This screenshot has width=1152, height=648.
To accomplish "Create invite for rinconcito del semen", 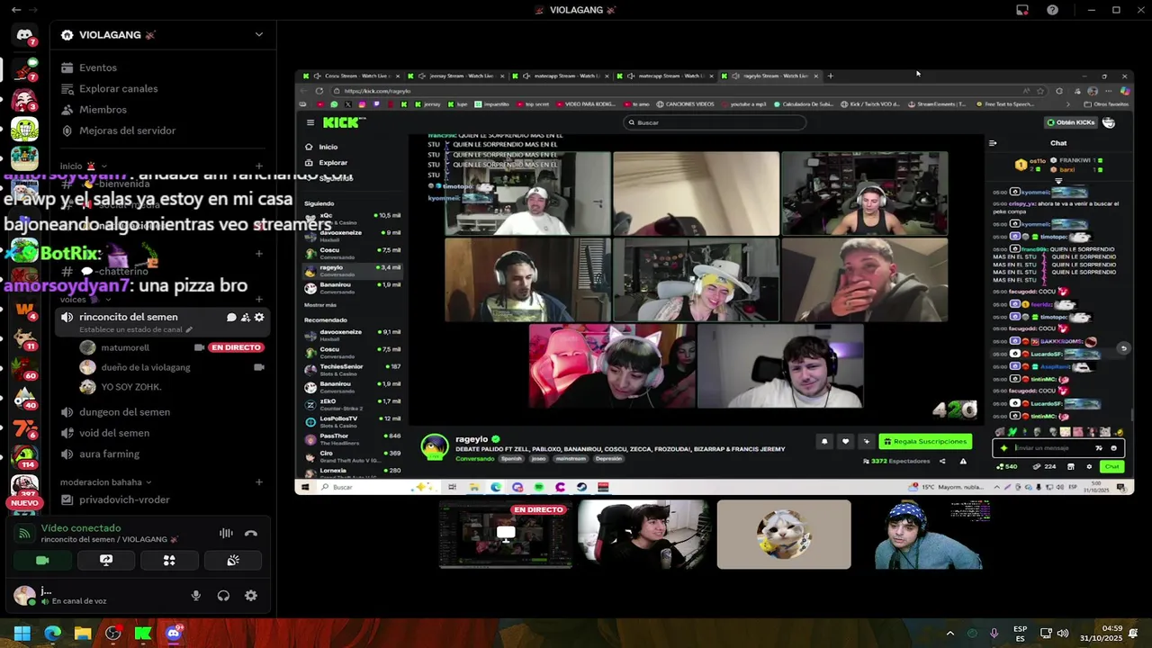I will [245, 317].
